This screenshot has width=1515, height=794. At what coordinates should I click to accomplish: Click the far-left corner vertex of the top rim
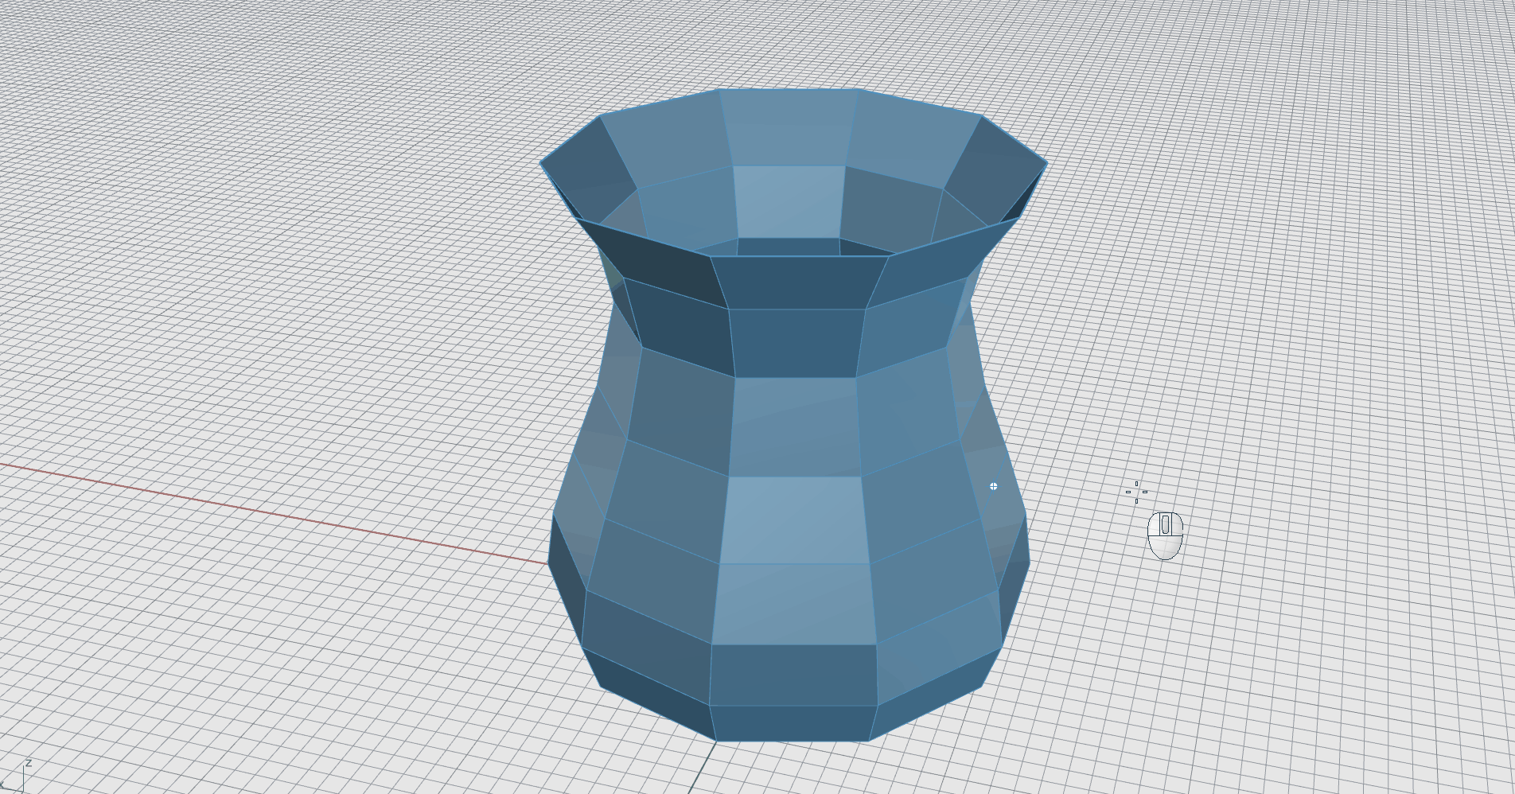(x=541, y=164)
